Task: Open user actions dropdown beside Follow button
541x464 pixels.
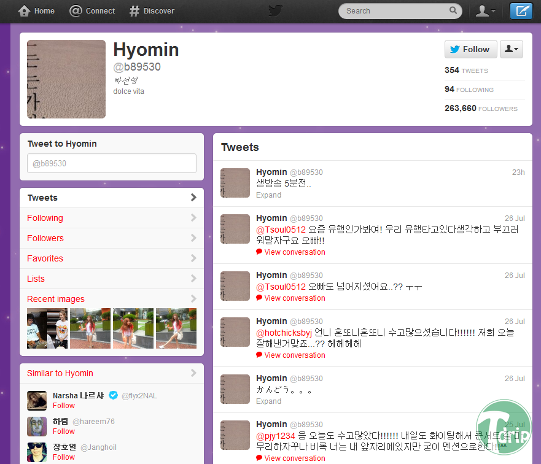Action: pos(512,49)
